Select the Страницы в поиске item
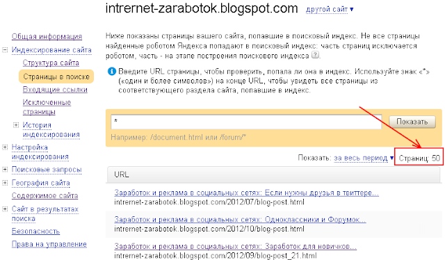Viewport: 445px width, 260px height. coord(56,76)
